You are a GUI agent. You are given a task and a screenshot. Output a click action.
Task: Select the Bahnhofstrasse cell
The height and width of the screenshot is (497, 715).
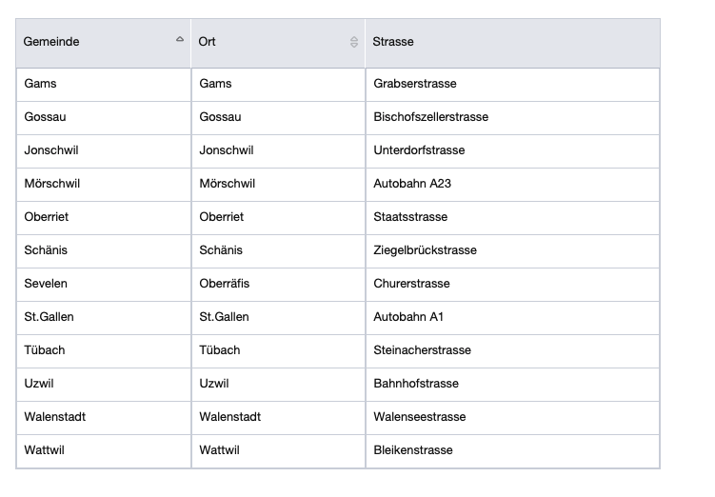[x=416, y=384]
